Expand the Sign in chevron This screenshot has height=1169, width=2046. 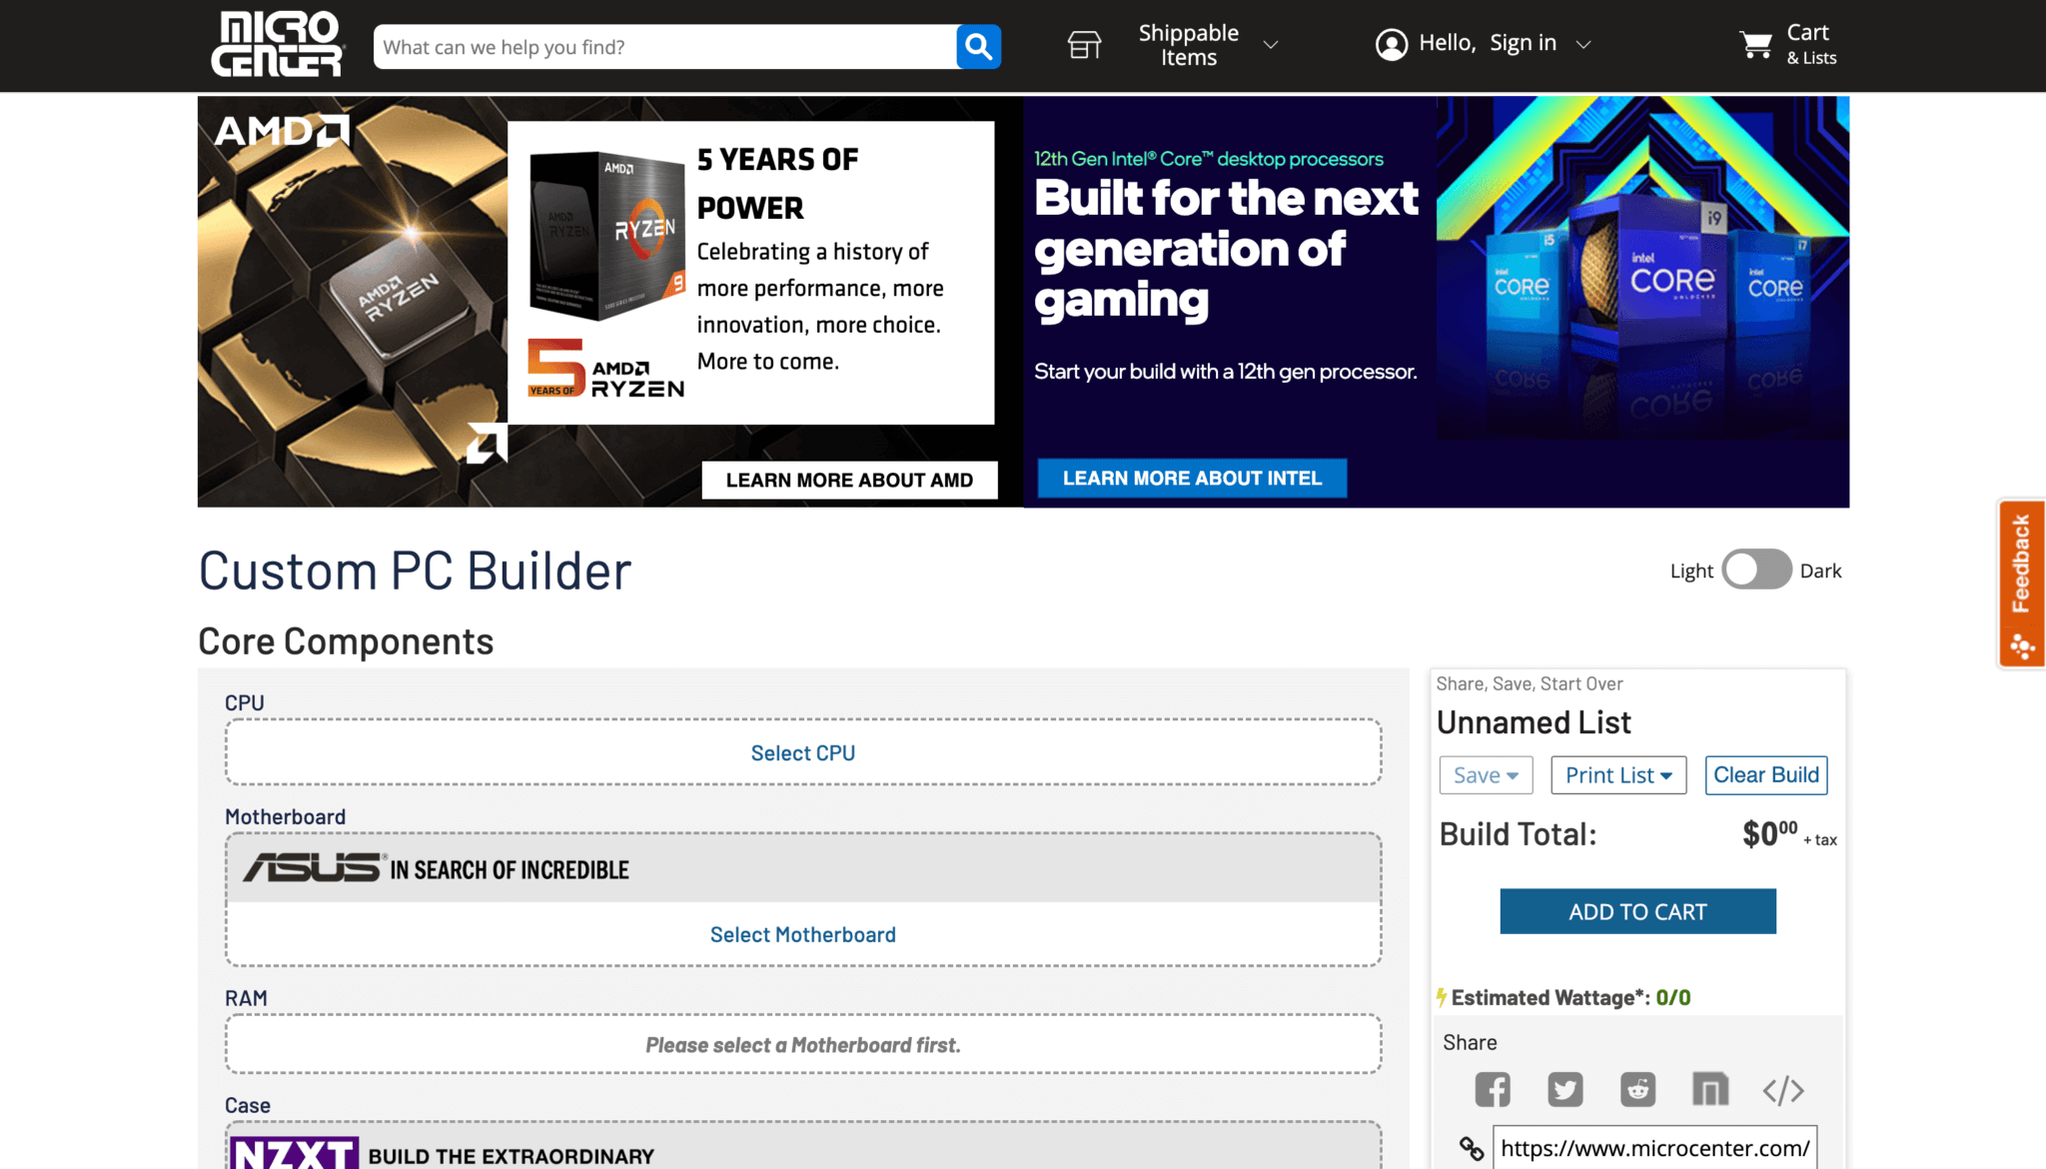point(1584,44)
